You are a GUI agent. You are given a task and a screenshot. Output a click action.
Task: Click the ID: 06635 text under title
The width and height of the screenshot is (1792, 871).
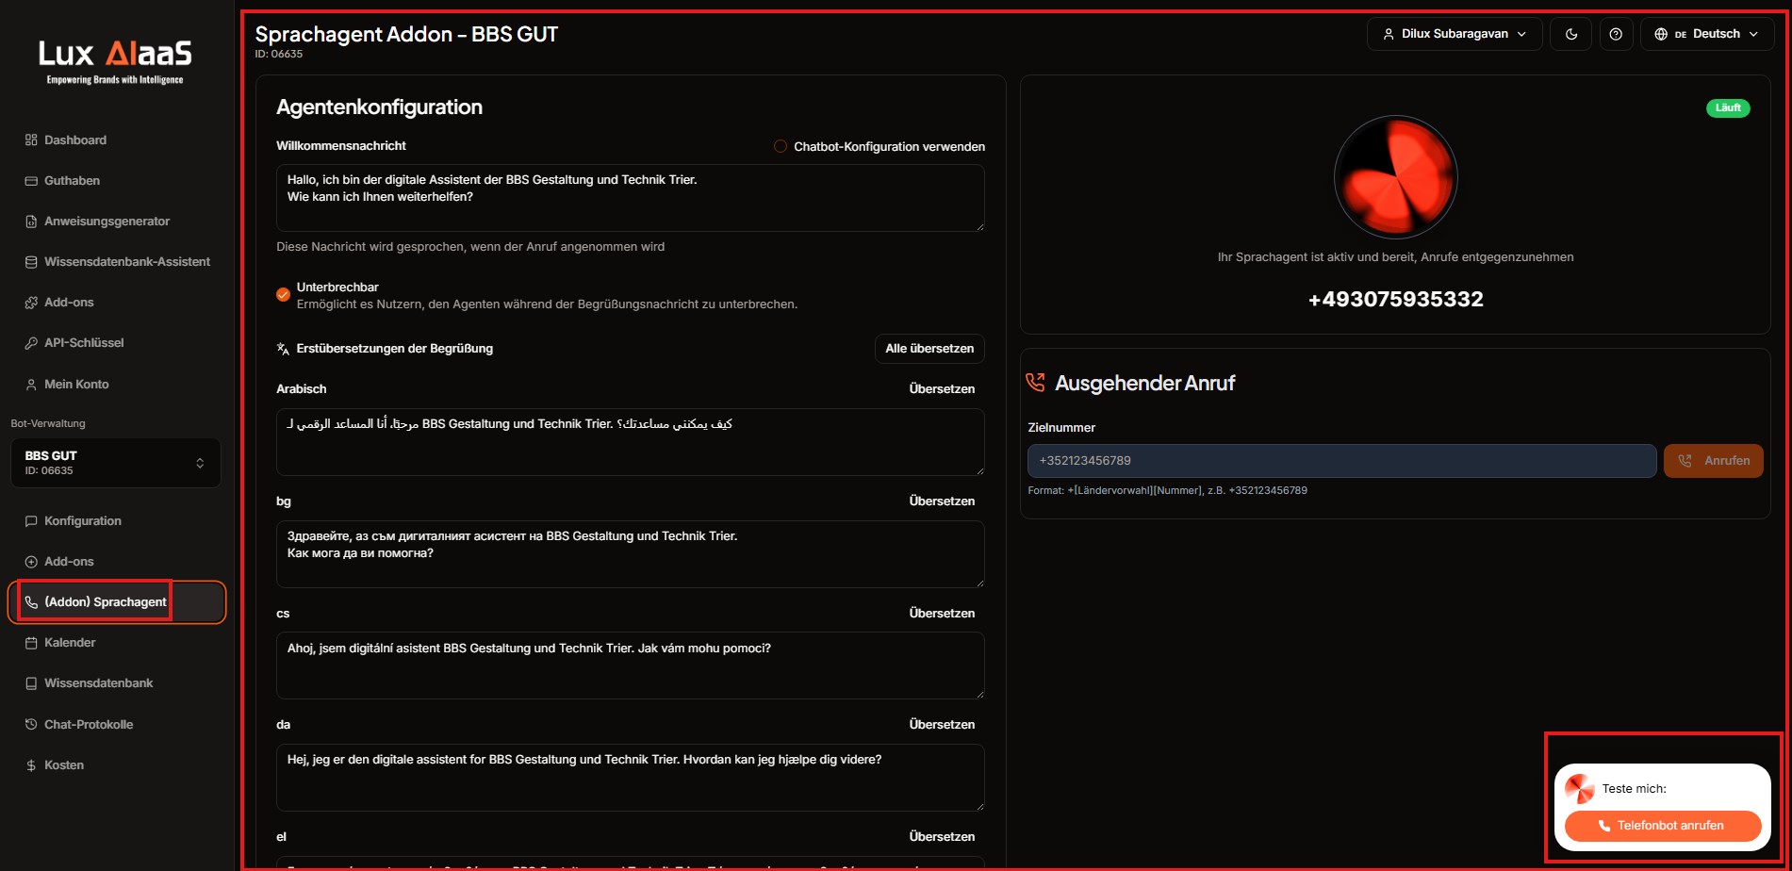coord(279,55)
